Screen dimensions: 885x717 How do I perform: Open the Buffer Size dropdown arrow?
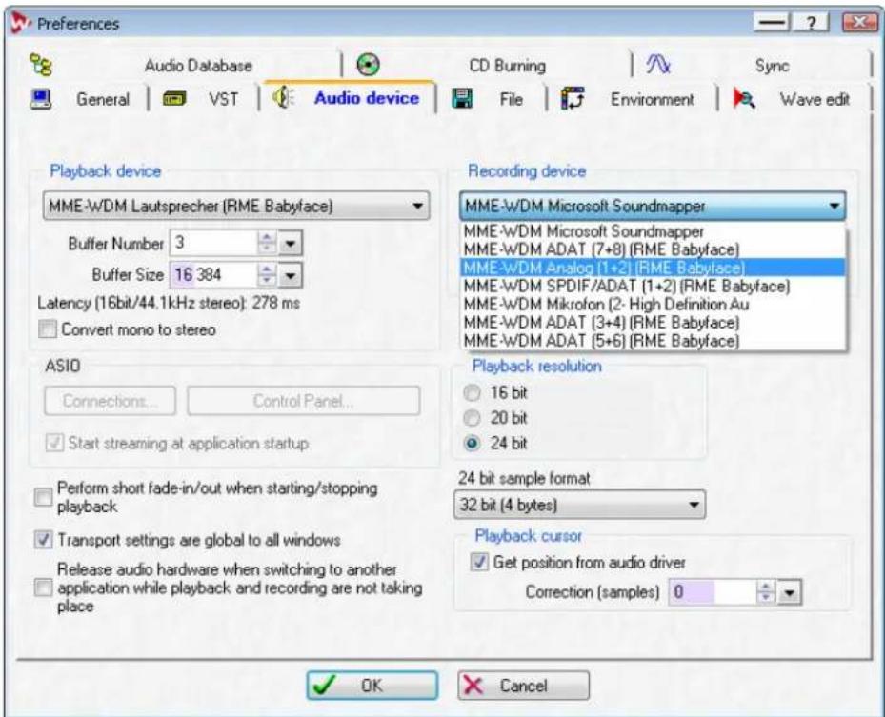[291, 276]
